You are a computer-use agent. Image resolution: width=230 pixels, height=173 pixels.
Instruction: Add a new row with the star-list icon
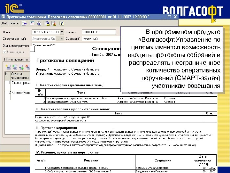pyautogui.click(x=8, y=67)
